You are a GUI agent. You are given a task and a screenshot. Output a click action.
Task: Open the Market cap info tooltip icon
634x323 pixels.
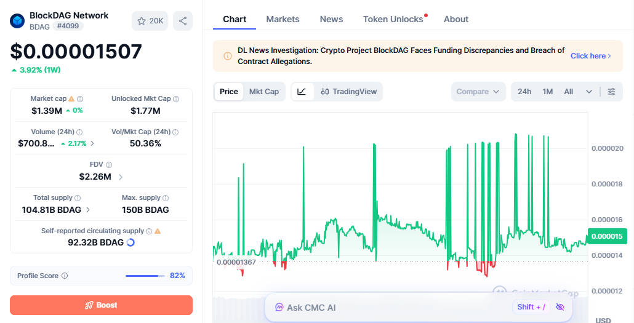[x=80, y=98]
